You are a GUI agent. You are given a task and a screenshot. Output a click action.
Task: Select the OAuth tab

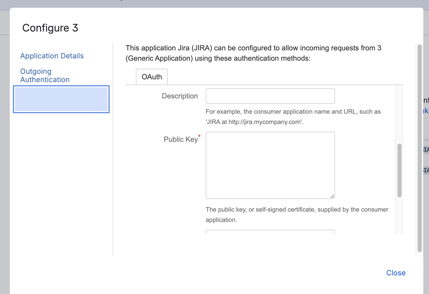152,77
